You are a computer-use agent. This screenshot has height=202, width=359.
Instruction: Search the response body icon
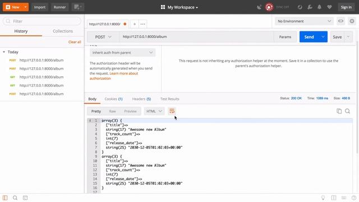click(x=348, y=111)
